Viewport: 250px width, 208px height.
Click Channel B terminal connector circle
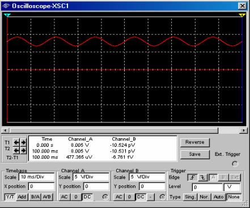(x=162, y=197)
